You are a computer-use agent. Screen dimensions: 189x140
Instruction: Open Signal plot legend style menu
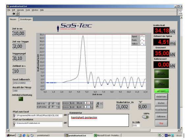pos(143,37)
